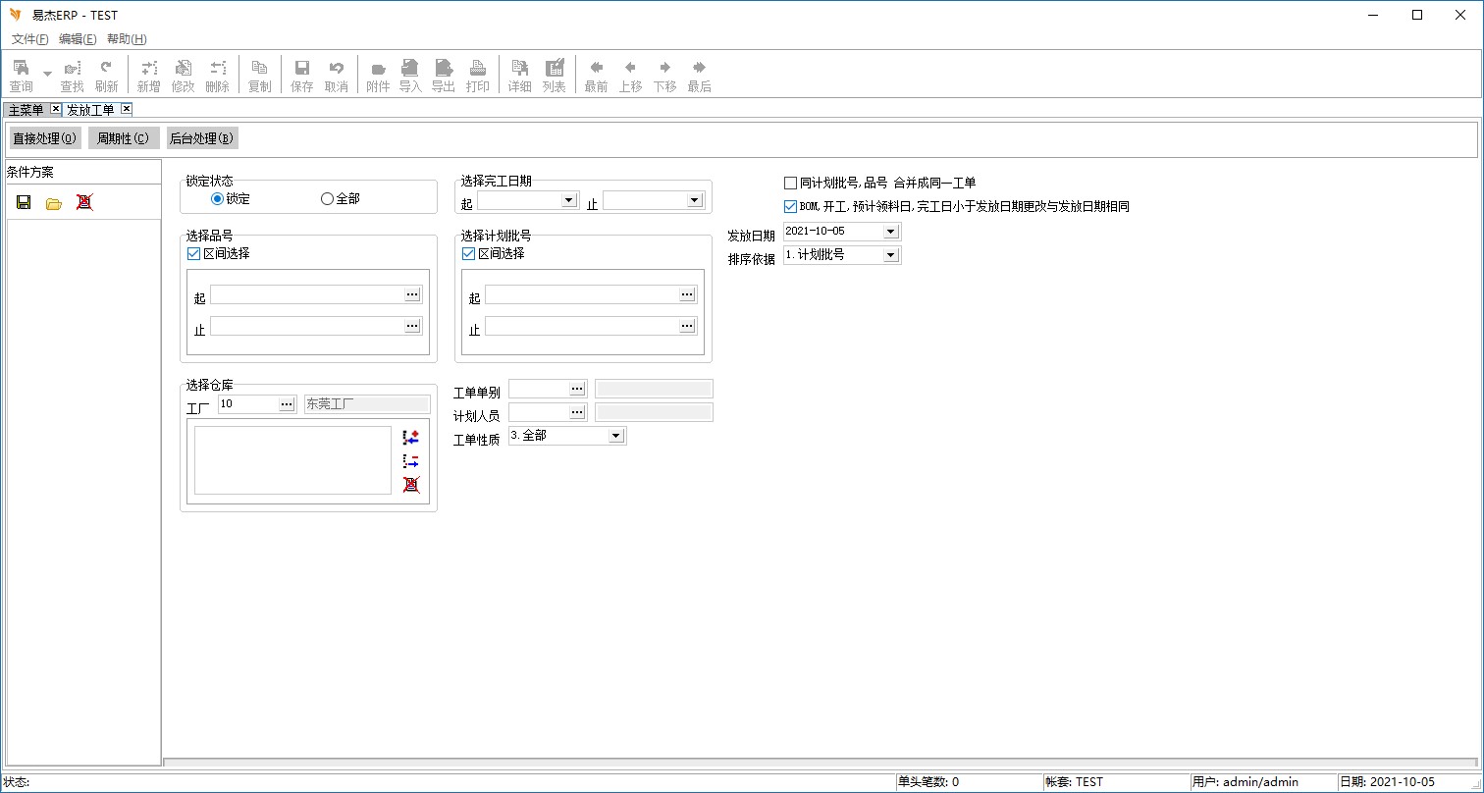
Task: Open the 排序依据 dropdown list
Action: pos(890,255)
